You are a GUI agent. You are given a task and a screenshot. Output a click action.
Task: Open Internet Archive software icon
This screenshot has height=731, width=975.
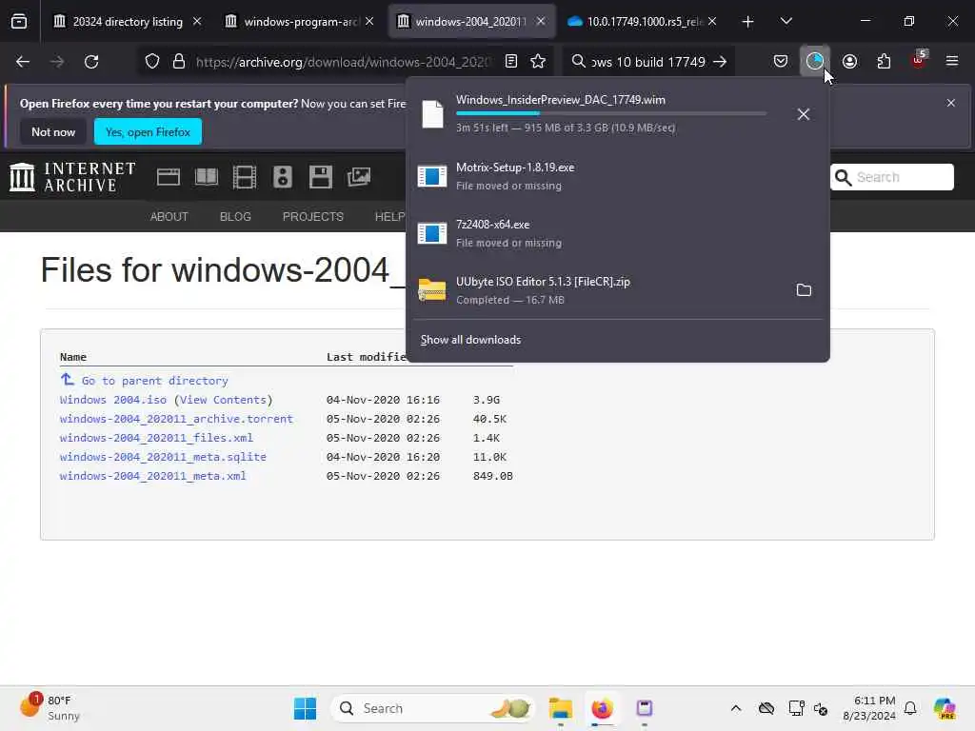tap(320, 177)
